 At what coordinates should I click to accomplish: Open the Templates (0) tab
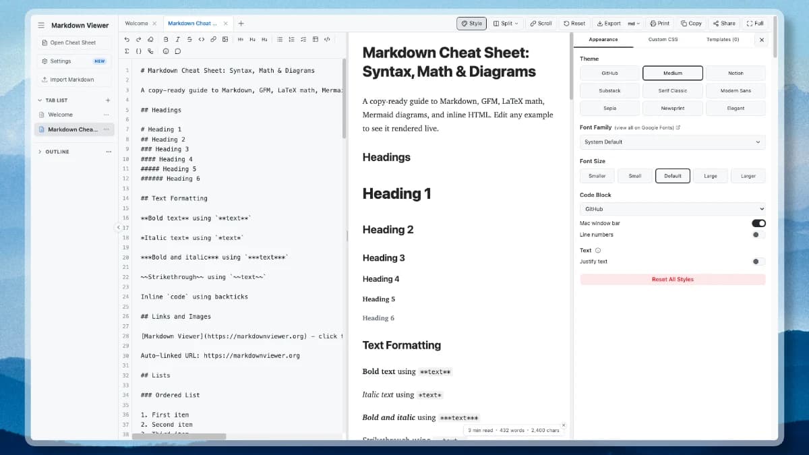click(x=723, y=39)
